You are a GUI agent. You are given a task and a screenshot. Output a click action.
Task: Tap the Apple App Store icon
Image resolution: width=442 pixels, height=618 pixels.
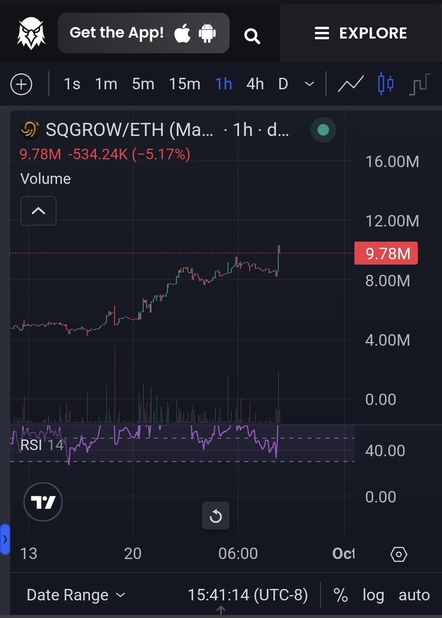[182, 33]
